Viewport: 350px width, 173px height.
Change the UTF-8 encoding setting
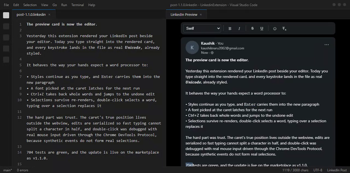(x=318, y=170)
